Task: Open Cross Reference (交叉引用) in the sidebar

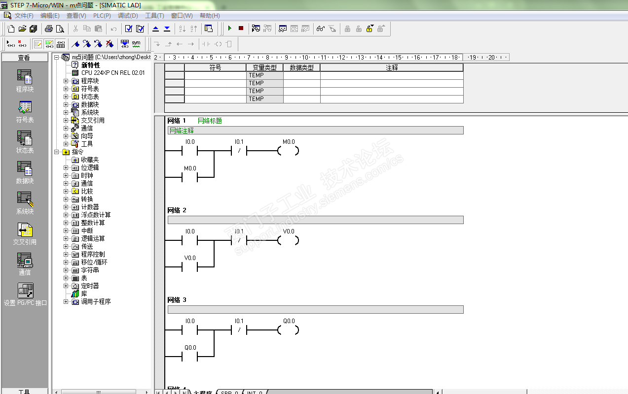Action: (x=25, y=234)
